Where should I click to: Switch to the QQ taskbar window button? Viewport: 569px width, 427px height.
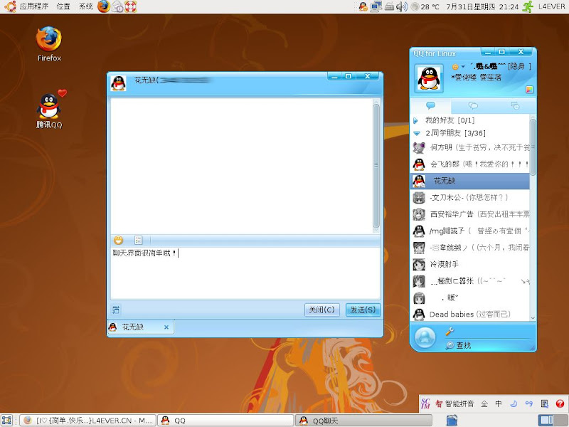pyautogui.click(x=225, y=421)
